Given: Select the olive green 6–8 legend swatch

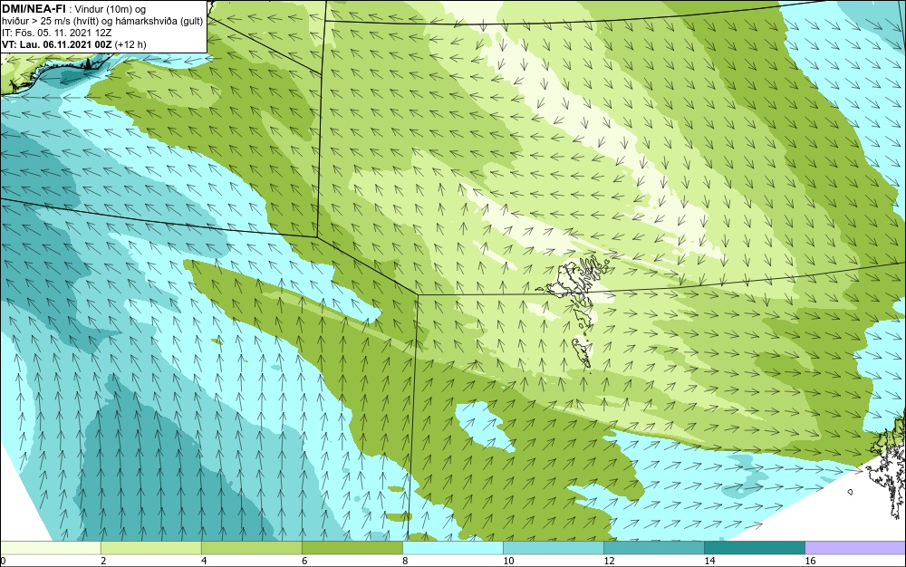Looking at the screenshot, I should (352, 547).
